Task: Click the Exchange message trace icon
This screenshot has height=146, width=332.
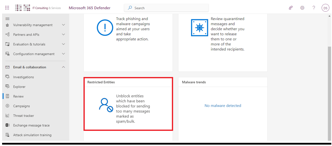Action: [x=7, y=125]
